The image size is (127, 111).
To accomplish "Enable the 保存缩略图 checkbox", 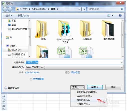I will pos(31,79).
